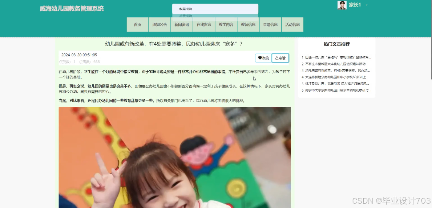Viewport: 432px width, 208px height.
Task: Click paragraph starting 但是，再怎么说
Action: pyautogui.click(x=174, y=89)
